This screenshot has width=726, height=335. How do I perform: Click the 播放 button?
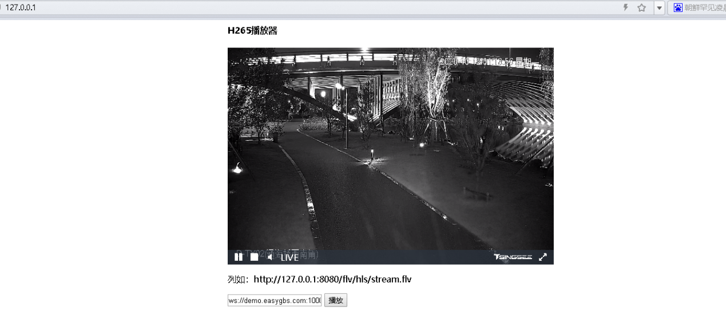click(336, 300)
